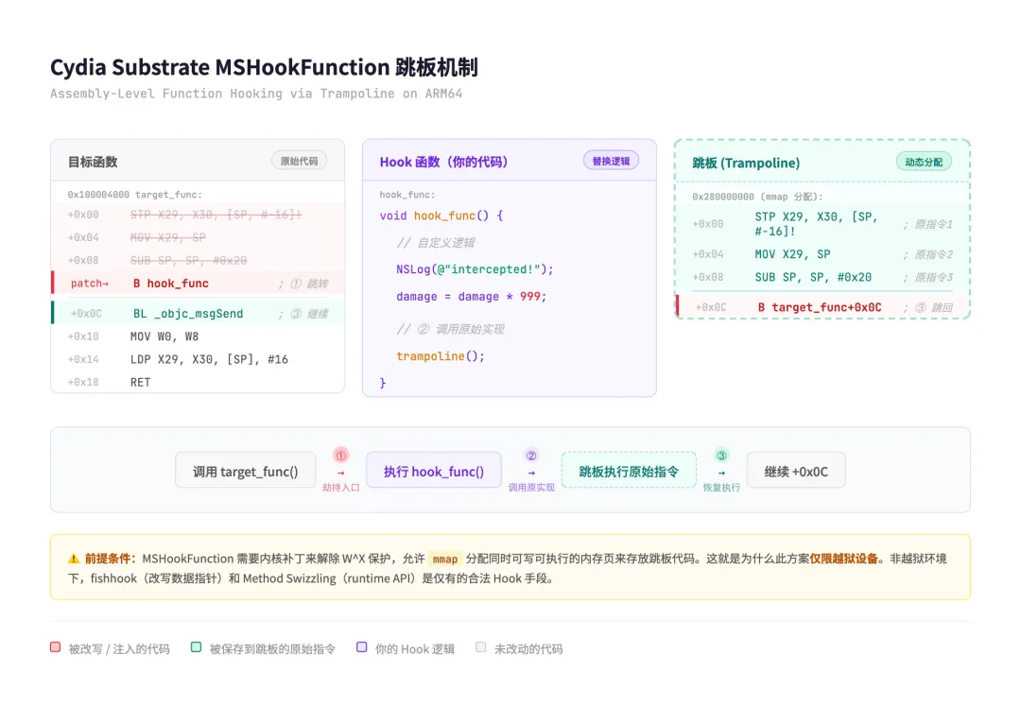Click the main title Cydia Substrate MSHookFunction 跳板机制
The height and width of the screenshot is (706, 1021).
pos(264,67)
